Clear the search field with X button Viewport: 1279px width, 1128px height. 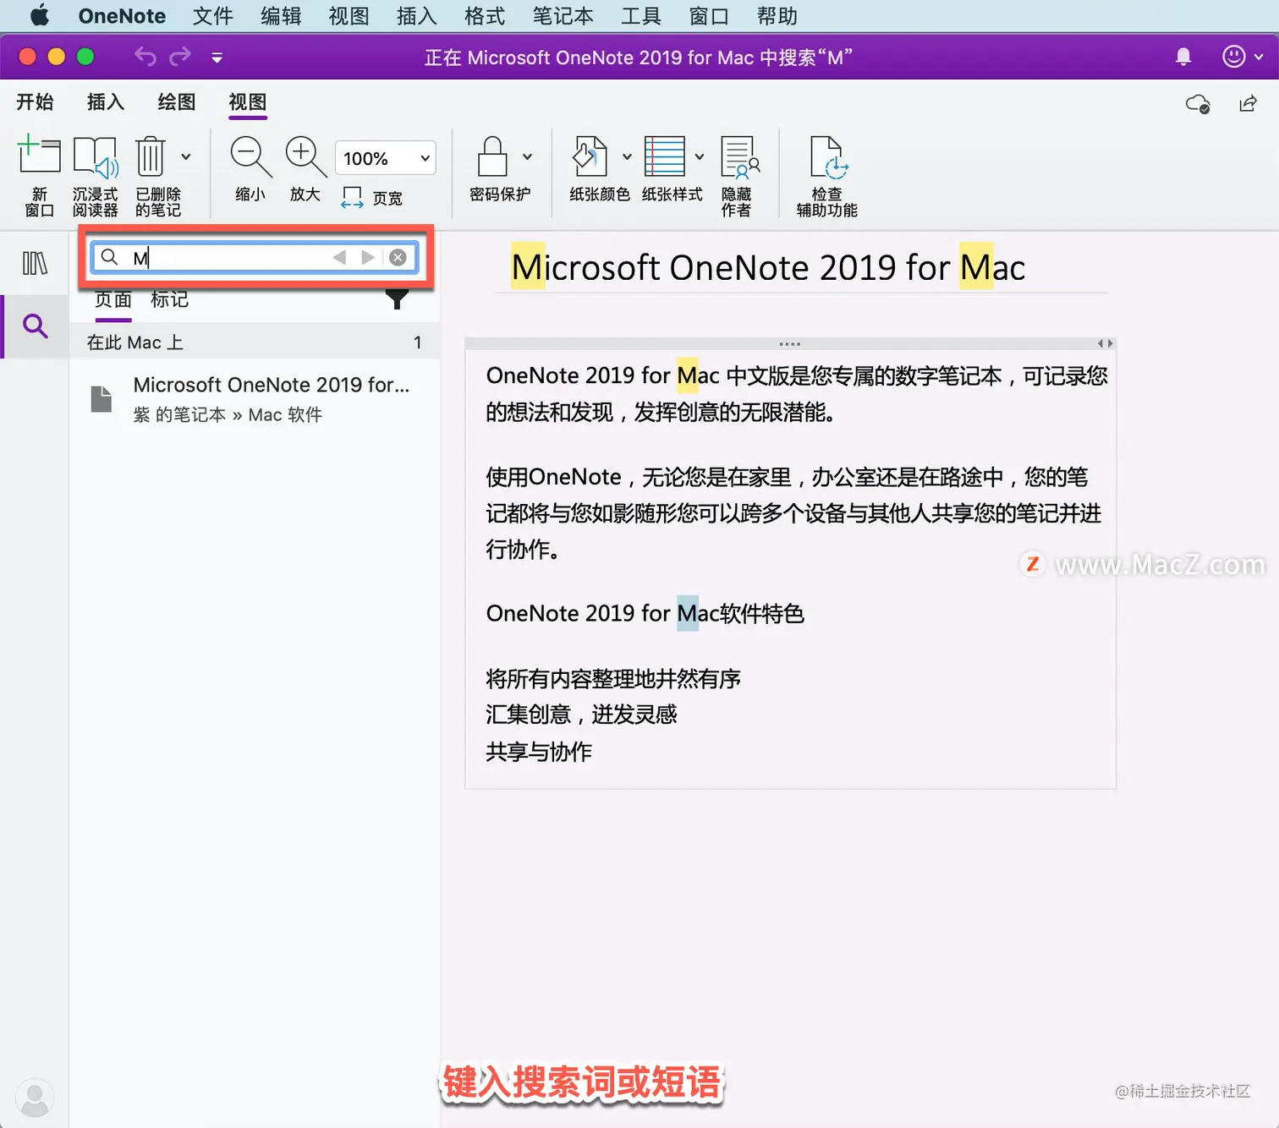(x=398, y=257)
